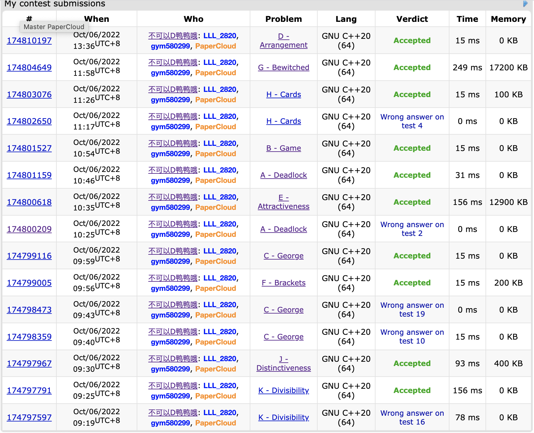The image size is (534, 433).
Task: Click the Wrong answer on test 19 verdict
Action: tap(412, 310)
